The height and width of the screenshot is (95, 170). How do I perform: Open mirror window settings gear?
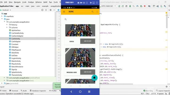click(x=91, y=3)
